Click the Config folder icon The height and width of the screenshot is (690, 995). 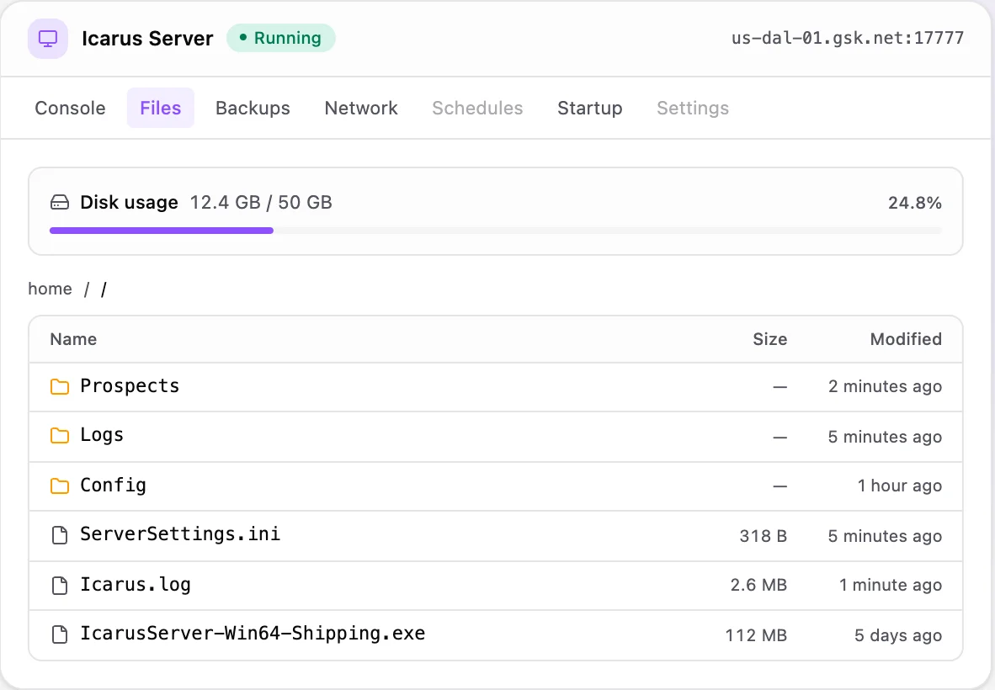click(60, 486)
